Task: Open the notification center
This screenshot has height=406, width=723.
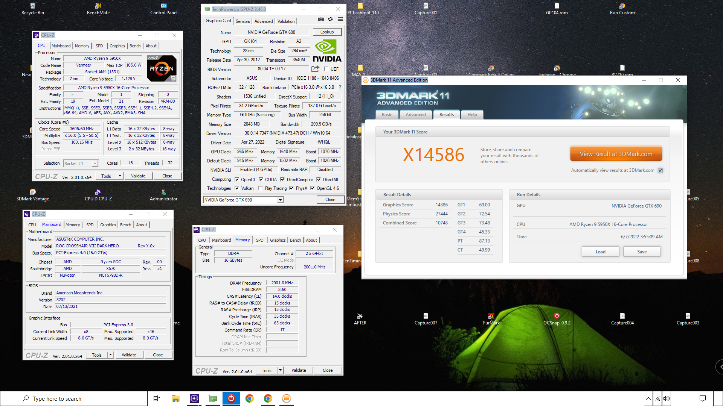Action: point(703,398)
